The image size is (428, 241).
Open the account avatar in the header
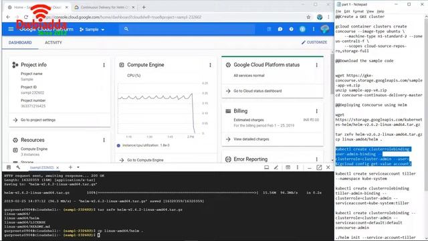tap(324, 29)
